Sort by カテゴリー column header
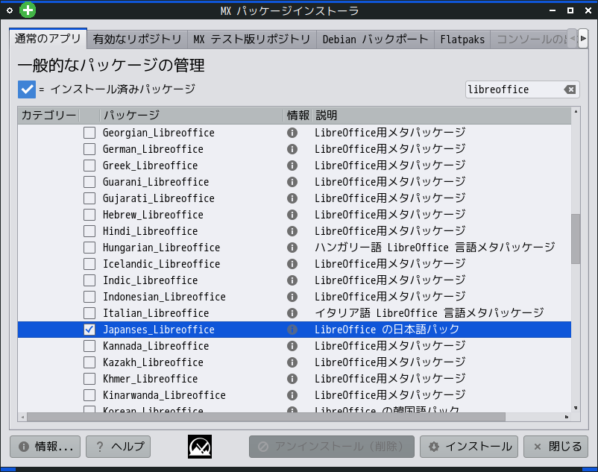This screenshot has height=472, width=598. (x=48, y=115)
